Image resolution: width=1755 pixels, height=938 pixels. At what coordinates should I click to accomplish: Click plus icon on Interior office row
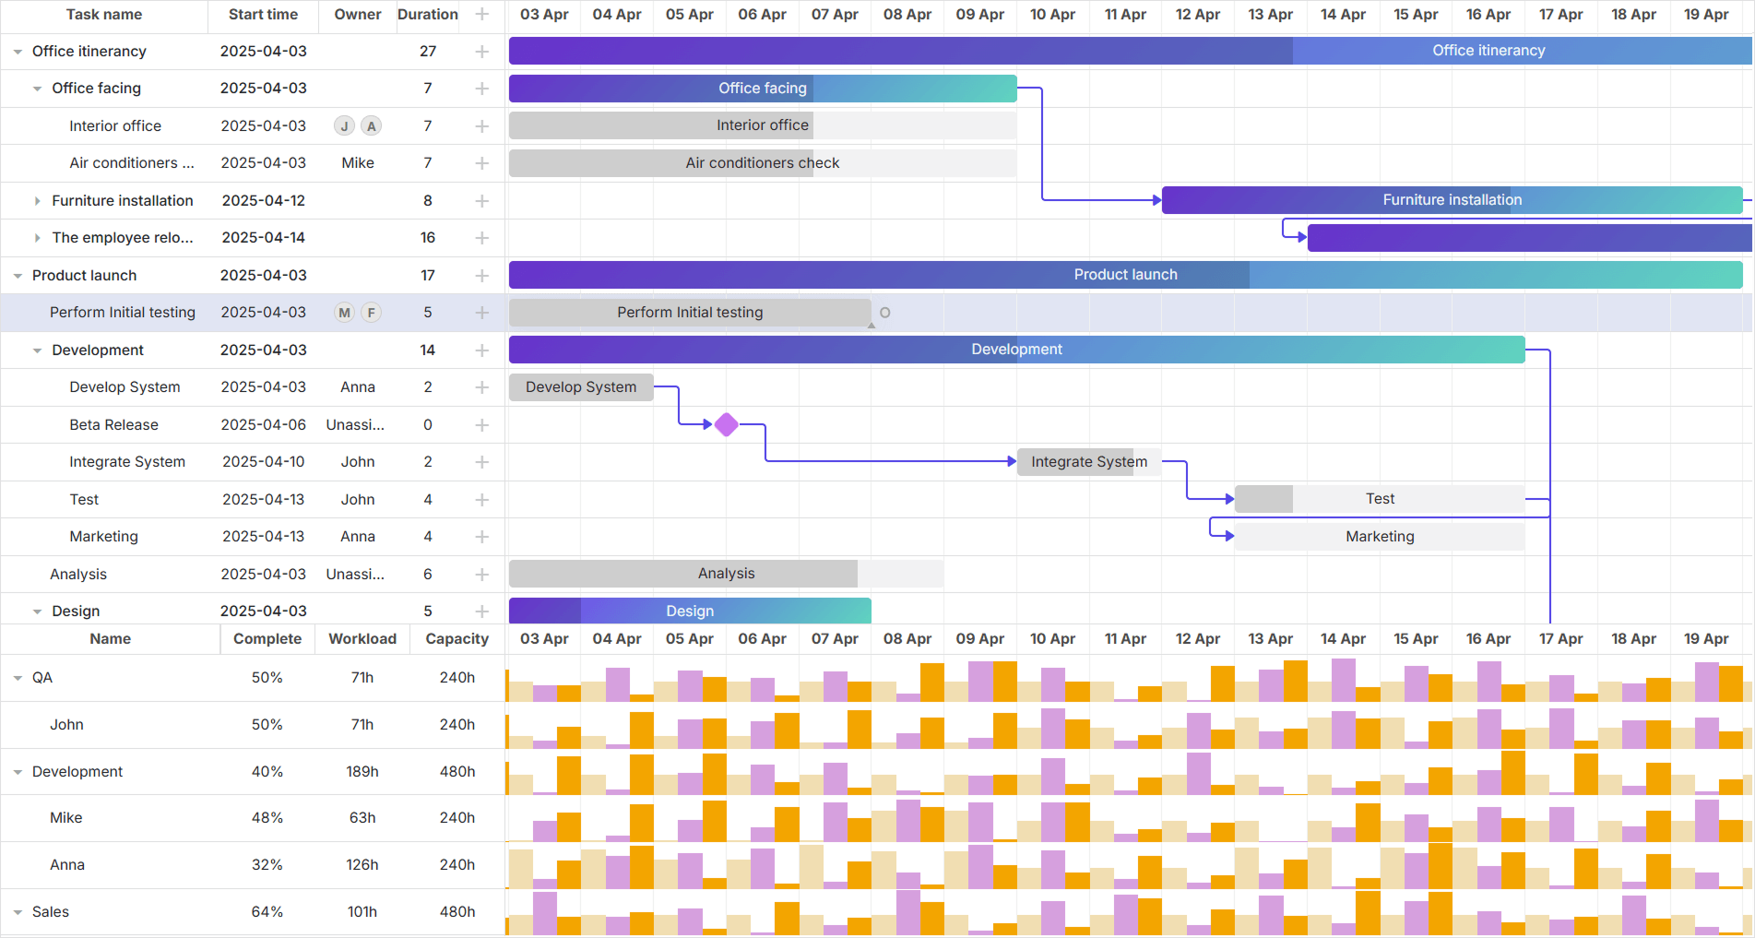click(x=481, y=126)
